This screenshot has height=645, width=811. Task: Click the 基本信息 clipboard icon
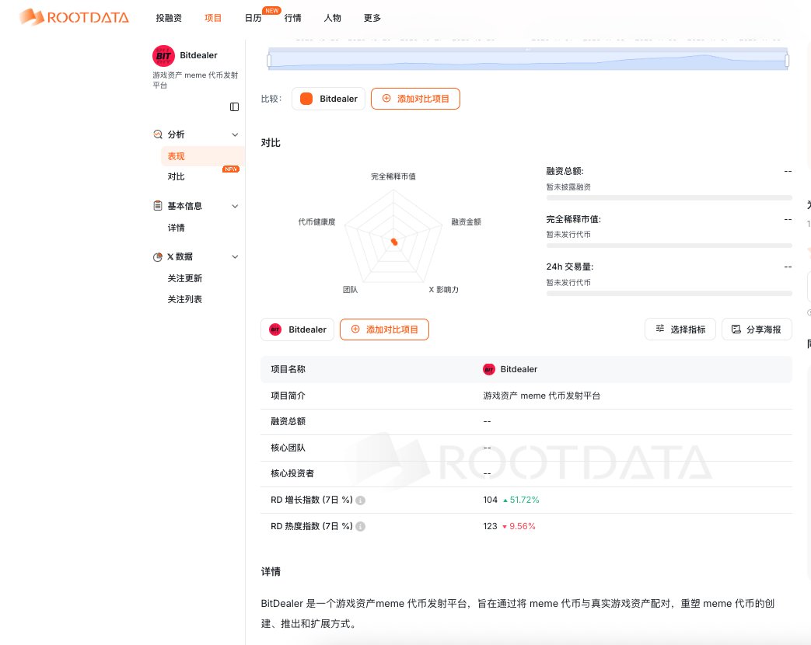[158, 206]
